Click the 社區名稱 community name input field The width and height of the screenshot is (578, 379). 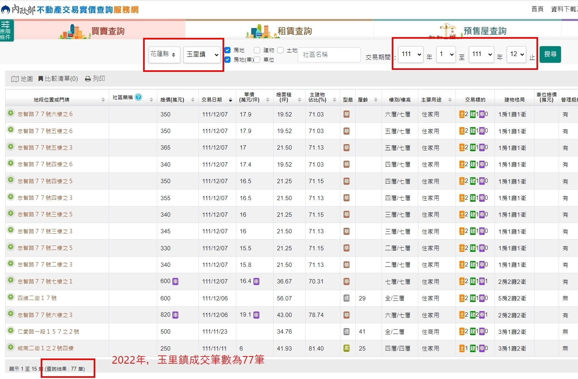point(329,55)
